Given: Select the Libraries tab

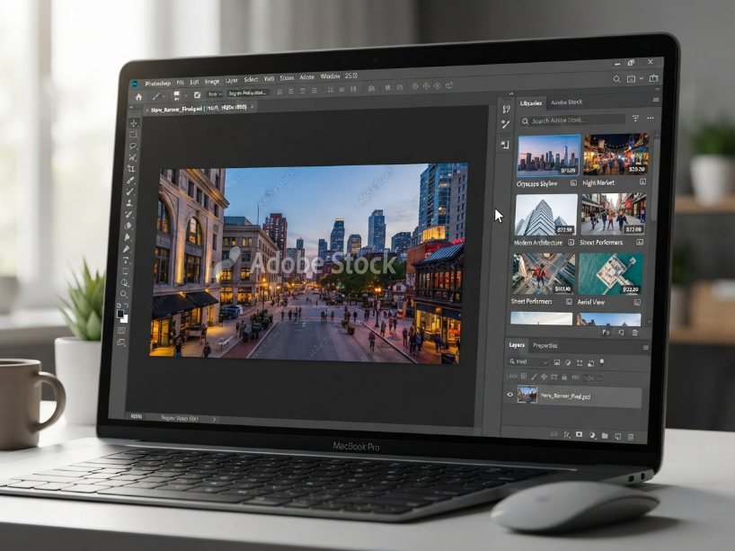Looking at the screenshot, I should point(531,103).
